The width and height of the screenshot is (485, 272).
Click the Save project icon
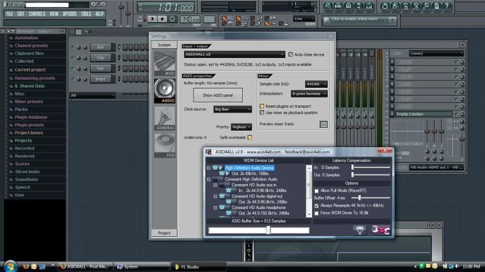pyautogui.click(x=395, y=6)
